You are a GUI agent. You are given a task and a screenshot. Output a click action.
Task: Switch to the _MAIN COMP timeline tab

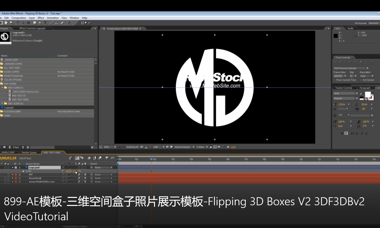(x=8, y=152)
